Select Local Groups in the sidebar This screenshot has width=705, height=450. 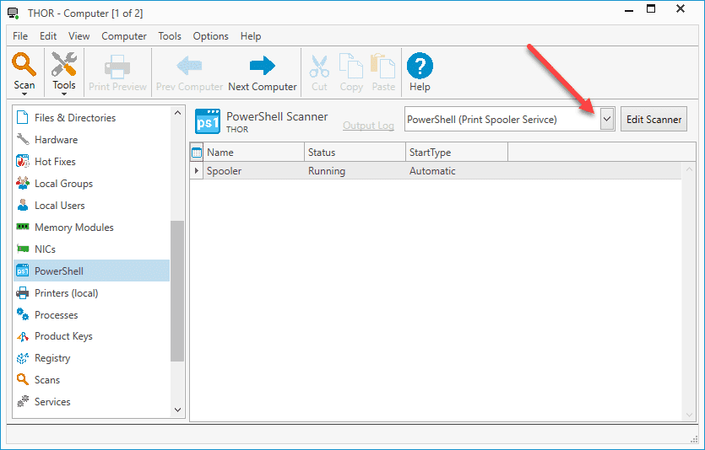[92, 184]
